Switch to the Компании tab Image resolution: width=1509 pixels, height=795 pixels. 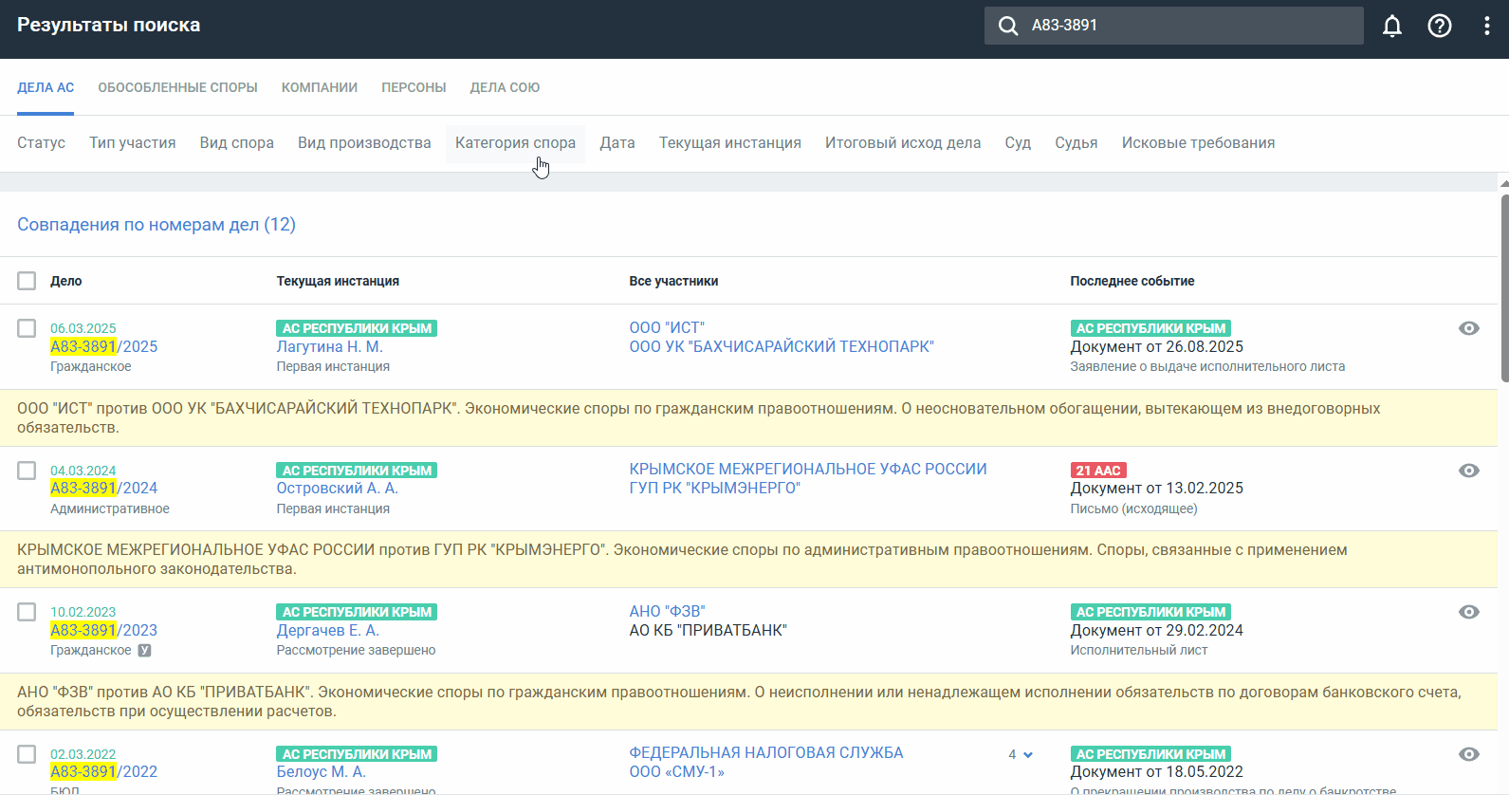[x=319, y=87]
